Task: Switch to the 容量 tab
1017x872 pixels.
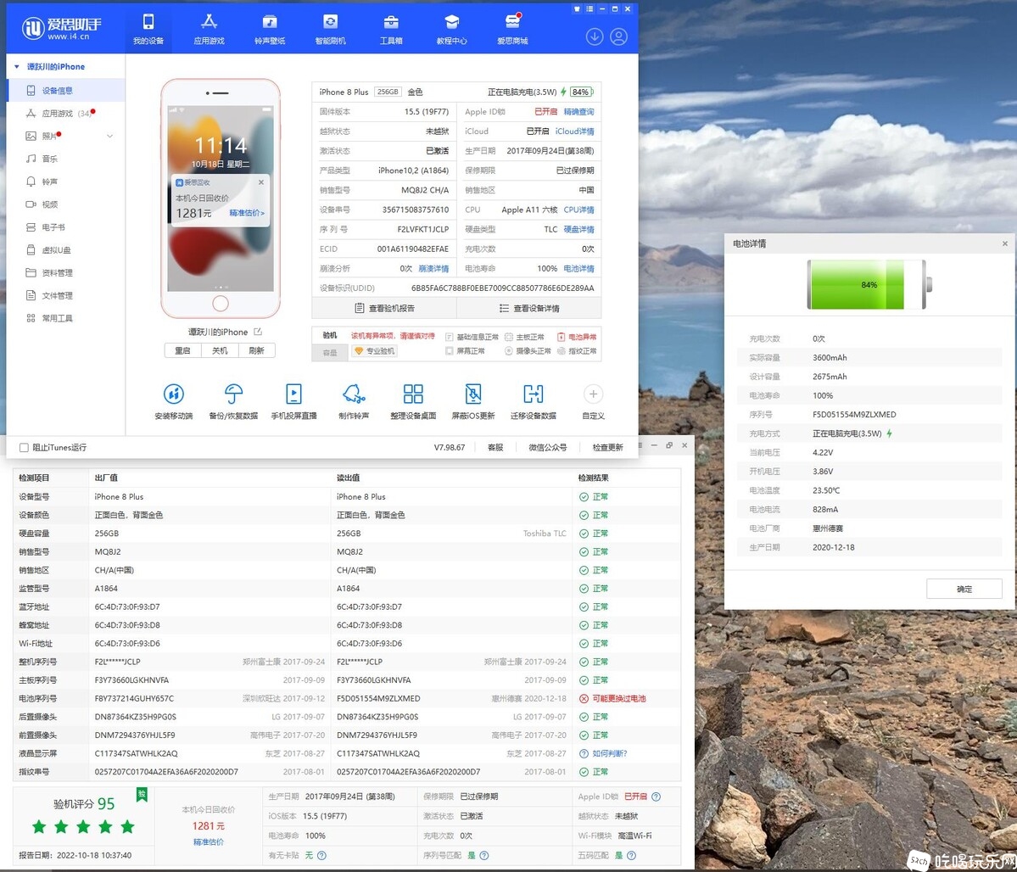Action: pyautogui.click(x=329, y=352)
